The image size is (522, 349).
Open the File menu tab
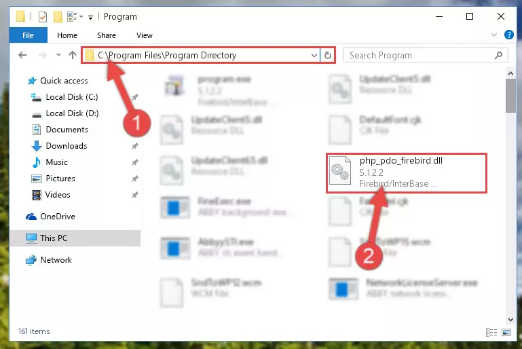(x=28, y=35)
